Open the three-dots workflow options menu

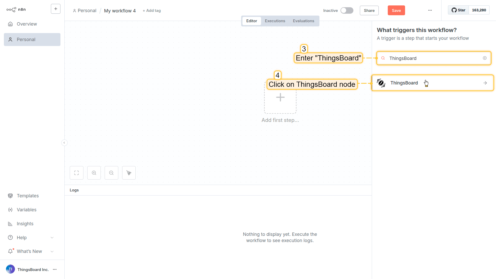coord(430,10)
